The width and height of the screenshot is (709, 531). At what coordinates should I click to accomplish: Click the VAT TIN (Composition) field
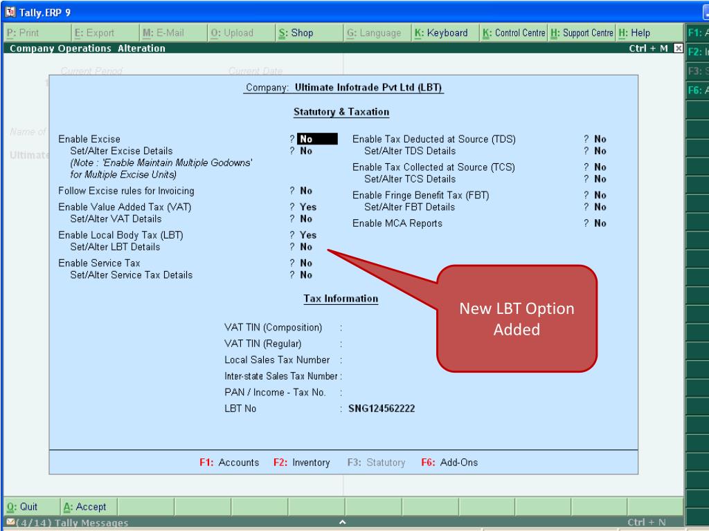tap(273, 327)
